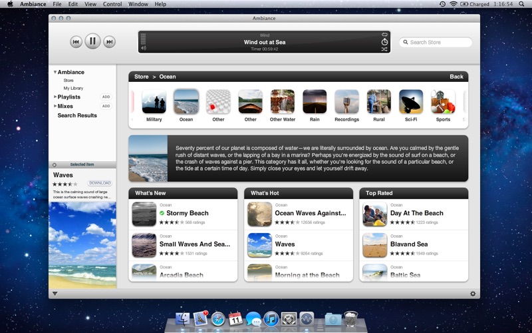Open Time Machine icon in the menu bar

tap(442, 4)
